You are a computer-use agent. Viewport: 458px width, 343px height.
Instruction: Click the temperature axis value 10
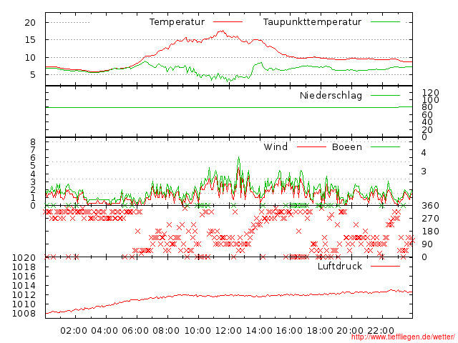tap(30, 57)
